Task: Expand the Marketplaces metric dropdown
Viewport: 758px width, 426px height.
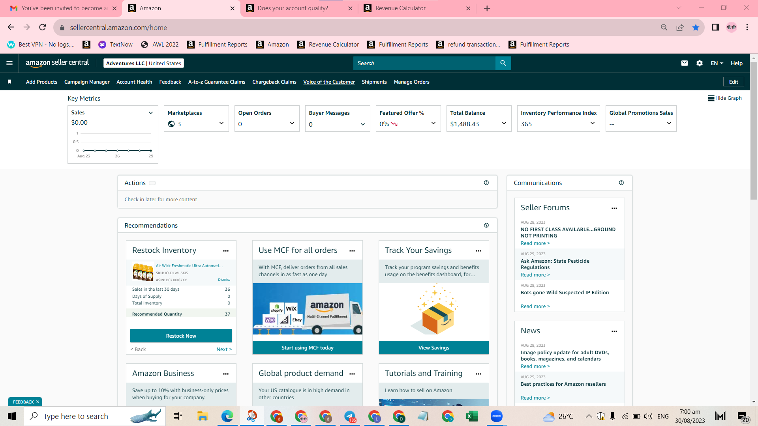Action: [x=221, y=123]
